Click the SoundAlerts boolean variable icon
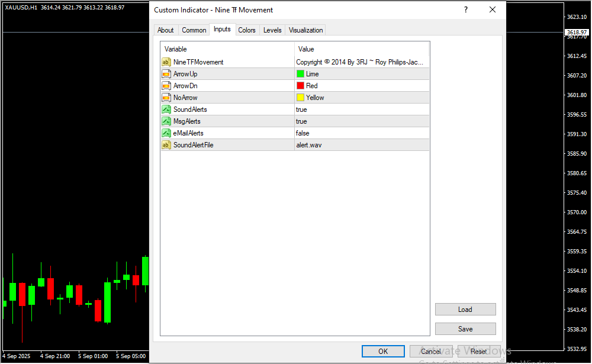The image size is (592, 364). pyautogui.click(x=166, y=109)
